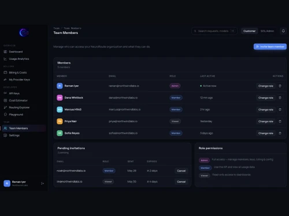Click the Settings gear icon
This screenshot has width=289, height=216.
[5, 135]
